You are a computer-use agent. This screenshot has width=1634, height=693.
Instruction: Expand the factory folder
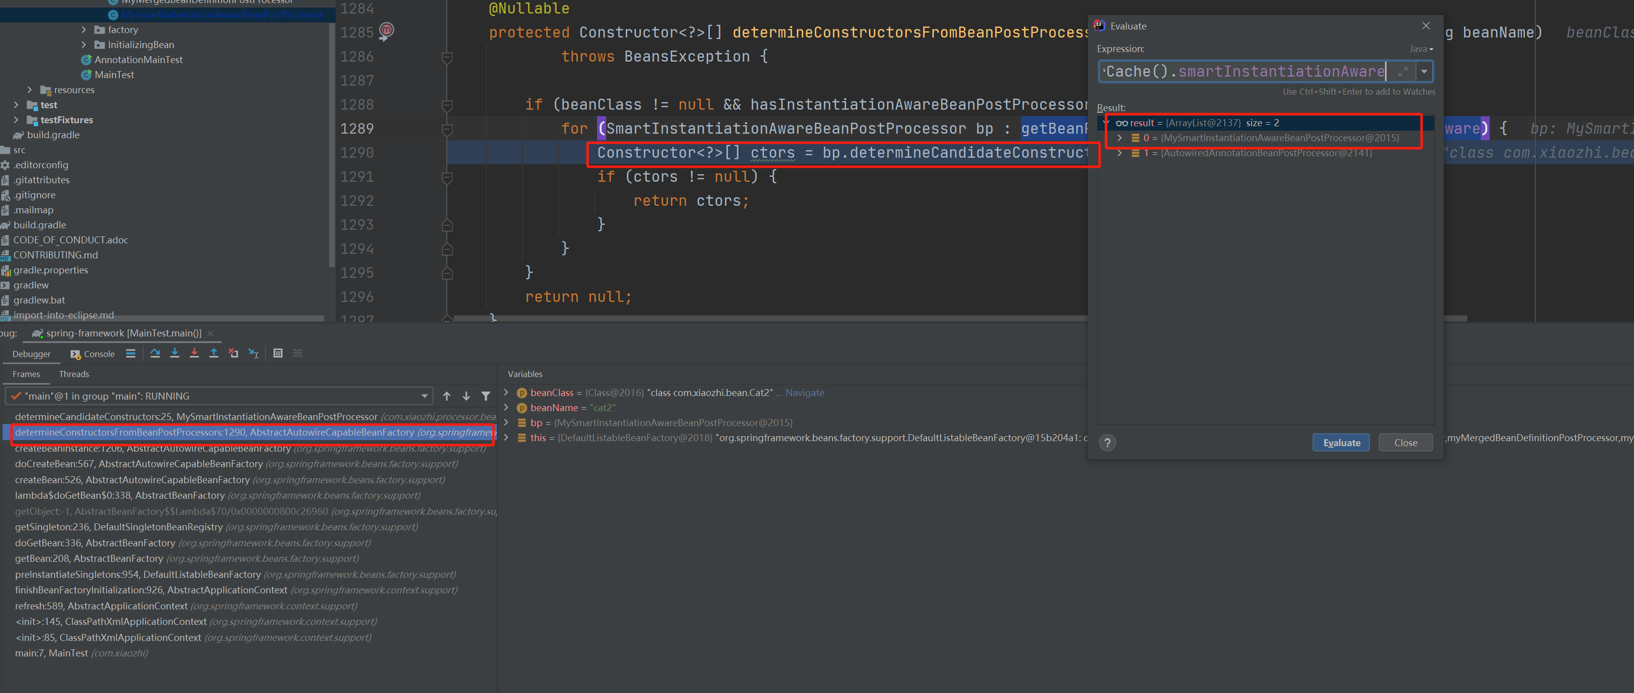click(84, 30)
